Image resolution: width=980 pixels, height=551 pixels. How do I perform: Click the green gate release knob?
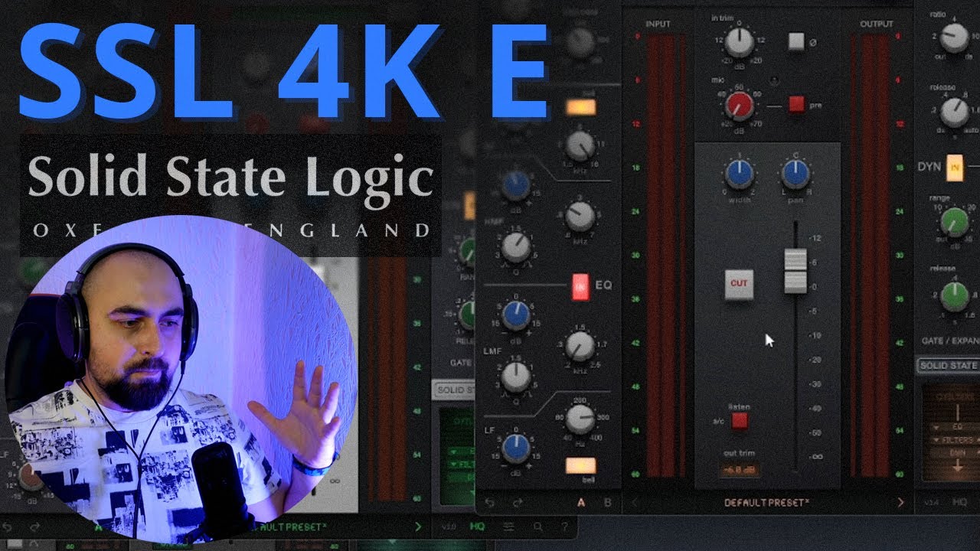[x=954, y=296]
